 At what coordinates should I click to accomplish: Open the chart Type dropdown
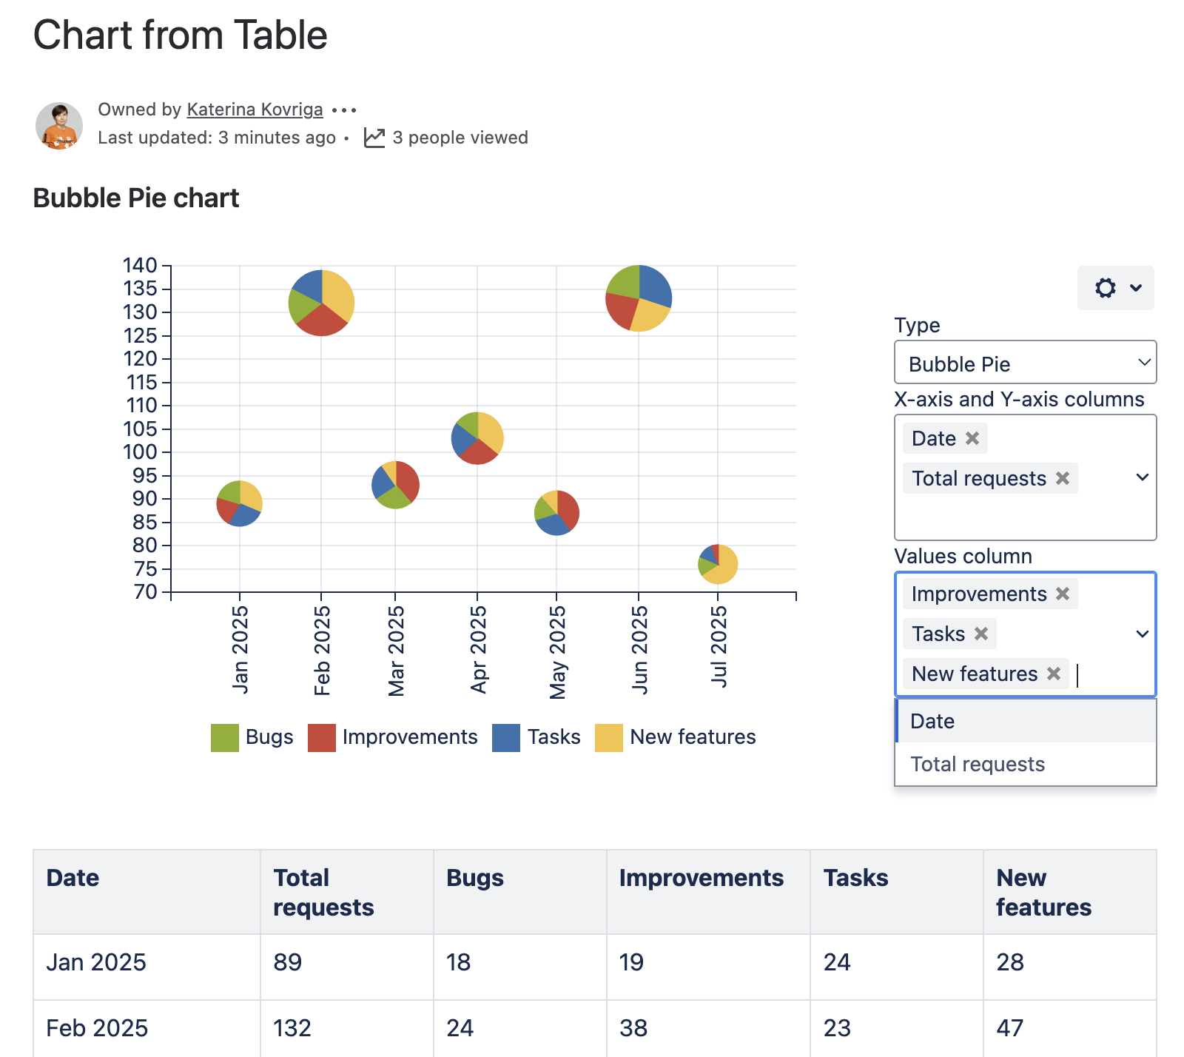point(1025,363)
